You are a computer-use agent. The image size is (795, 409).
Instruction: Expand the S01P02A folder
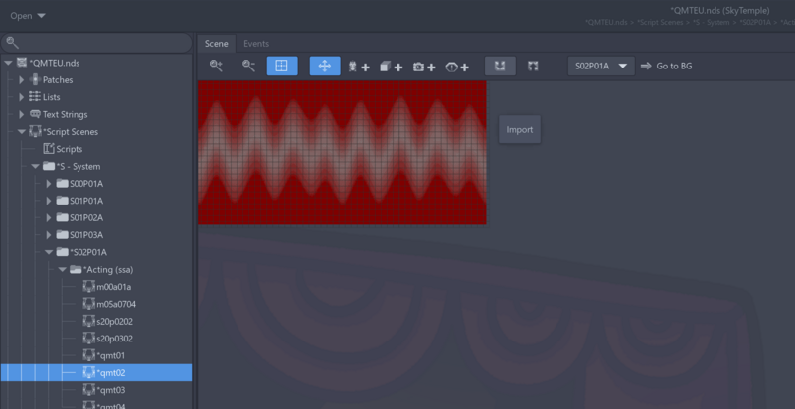(48, 217)
